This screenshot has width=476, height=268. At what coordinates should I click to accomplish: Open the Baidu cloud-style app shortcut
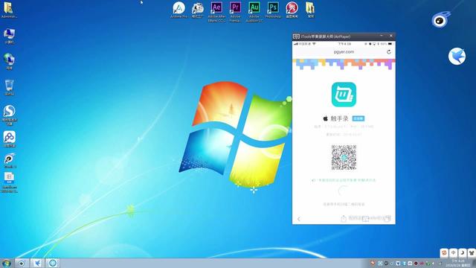click(x=10, y=139)
